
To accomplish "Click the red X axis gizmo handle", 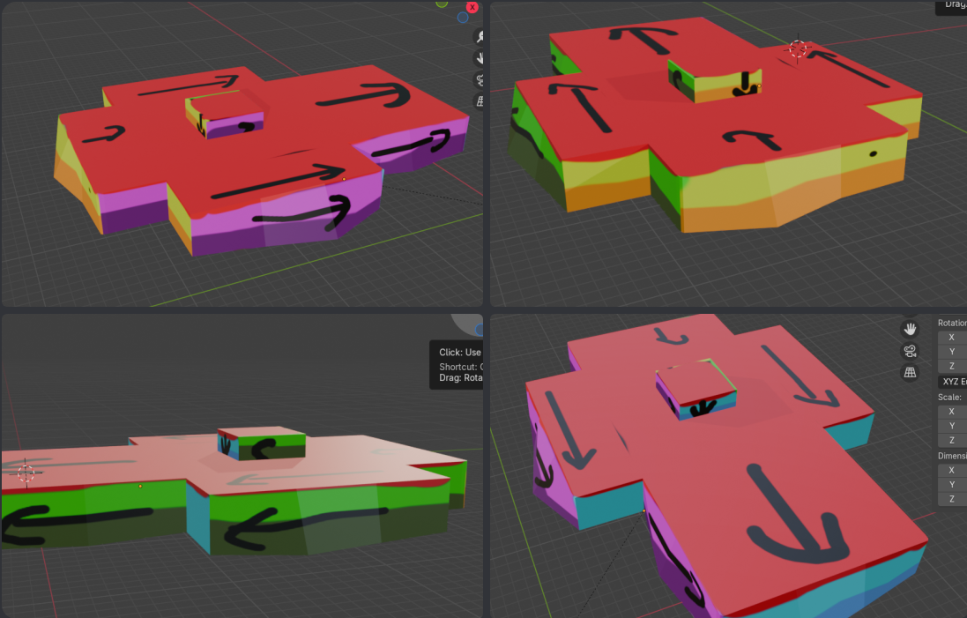I will click(472, 6).
